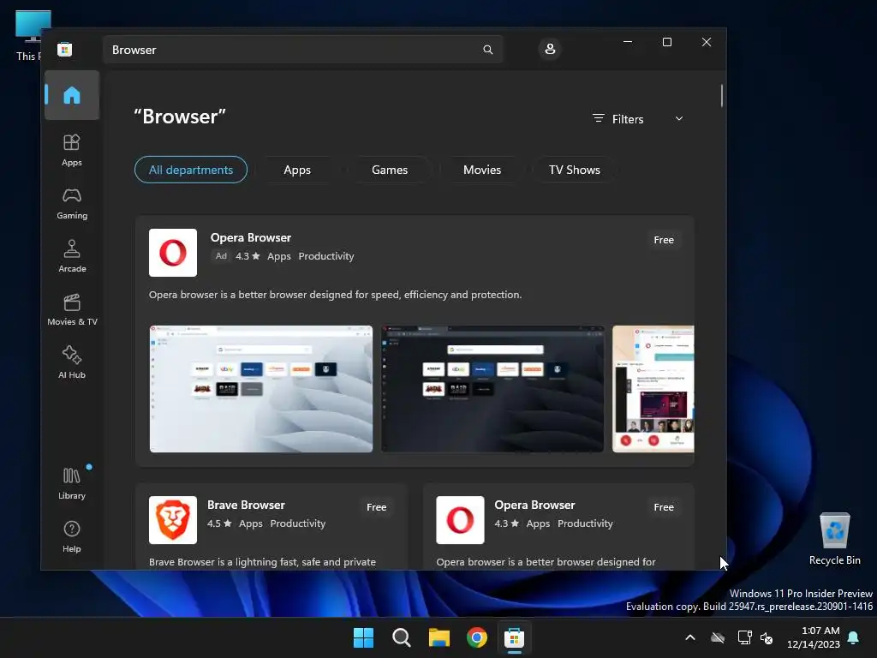Viewport: 877px width, 658px height.
Task: Open the notifications bell icon
Action: [x=854, y=637]
